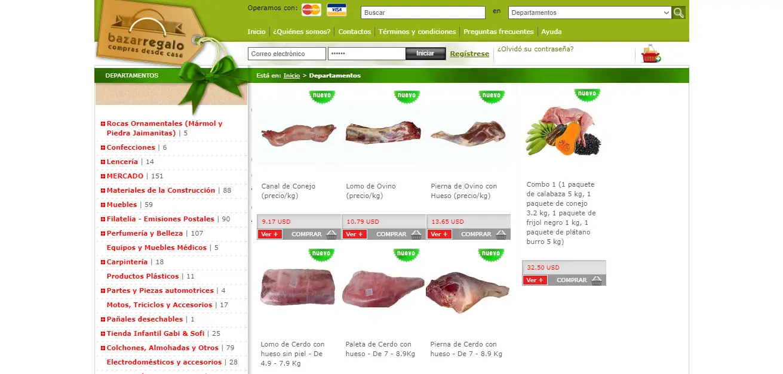Expand Perfumería y Belleza category

pyautogui.click(x=103, y=234)
